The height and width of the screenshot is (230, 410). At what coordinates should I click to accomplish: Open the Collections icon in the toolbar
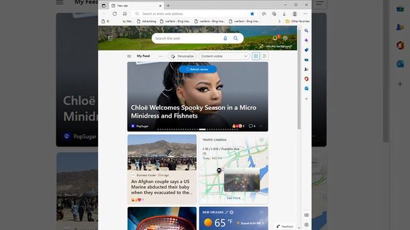coord(274,14)
